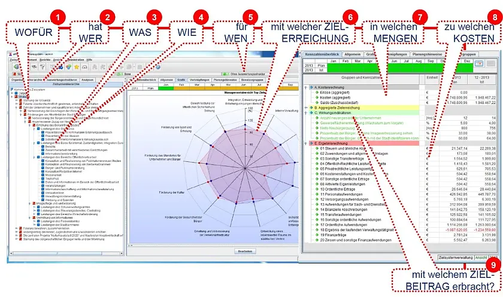Click the filter funnel toolbar icon

coord(43,67)
